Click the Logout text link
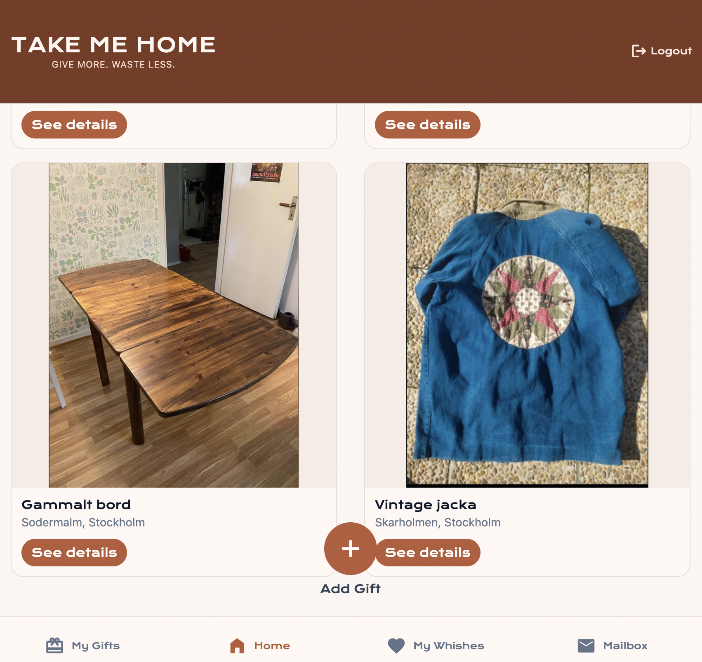Viewport: 702px width, 662px height. pyautogui.click(x=671, y=51)
